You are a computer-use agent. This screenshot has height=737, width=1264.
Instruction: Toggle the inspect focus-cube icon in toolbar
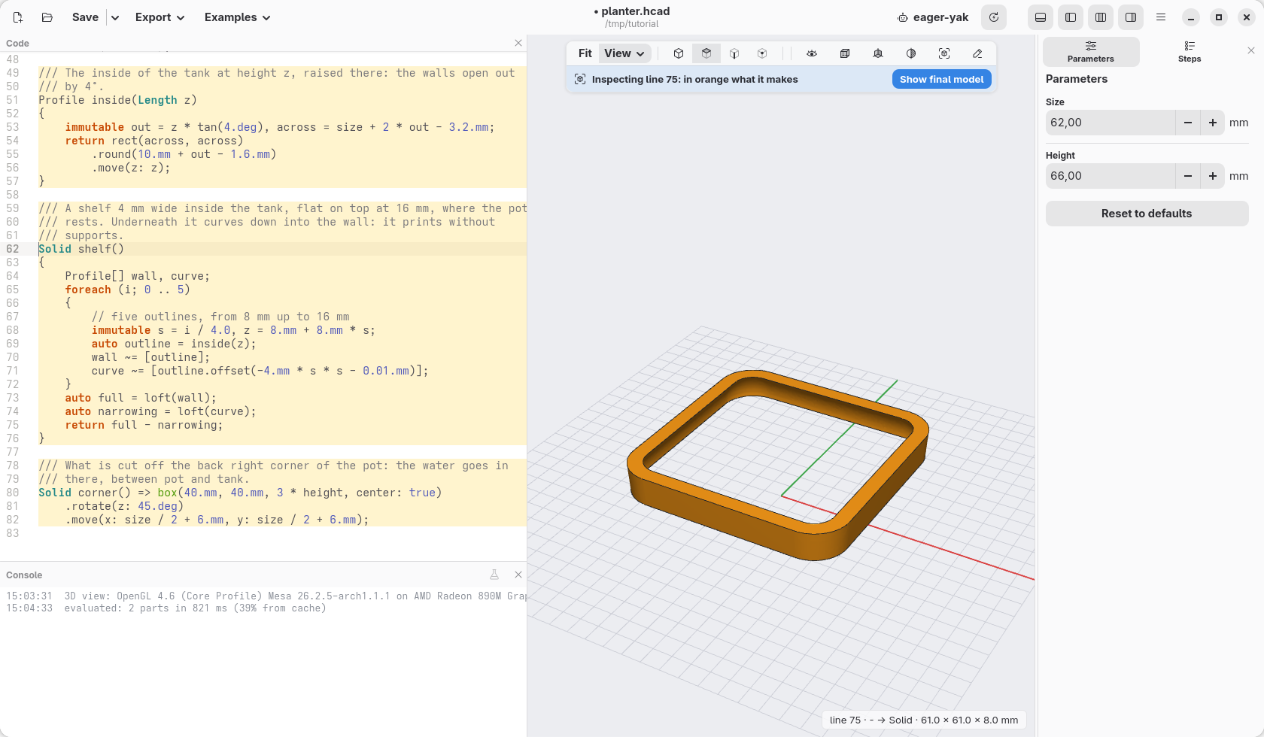[x=944, y=53]
